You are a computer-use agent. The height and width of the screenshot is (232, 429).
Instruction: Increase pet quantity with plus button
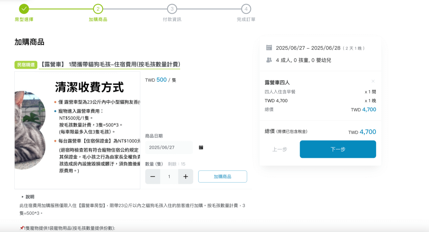(x=186, y=177)
